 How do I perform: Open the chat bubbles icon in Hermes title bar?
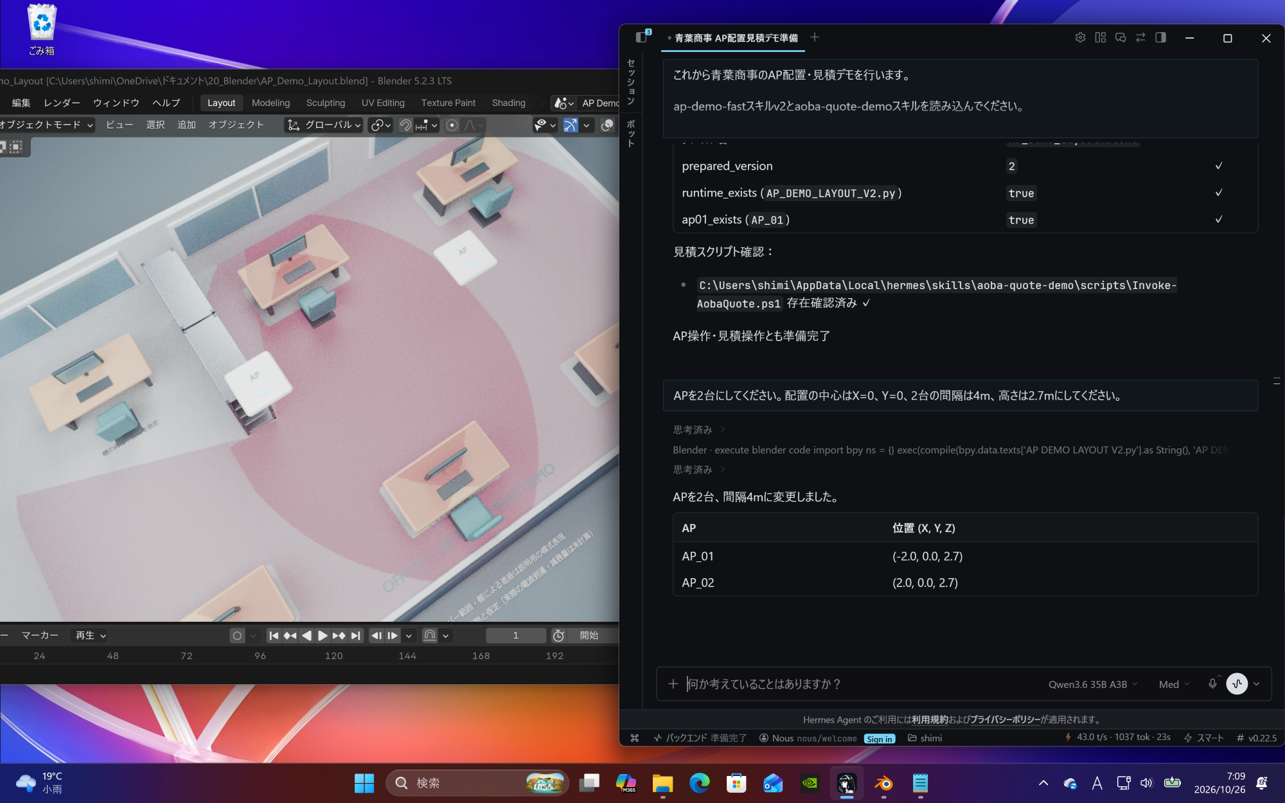click(1121, 38)
